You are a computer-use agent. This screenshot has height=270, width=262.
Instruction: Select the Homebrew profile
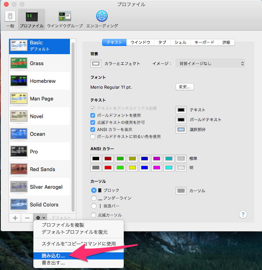pyautogui.click(x=39, y=81)
